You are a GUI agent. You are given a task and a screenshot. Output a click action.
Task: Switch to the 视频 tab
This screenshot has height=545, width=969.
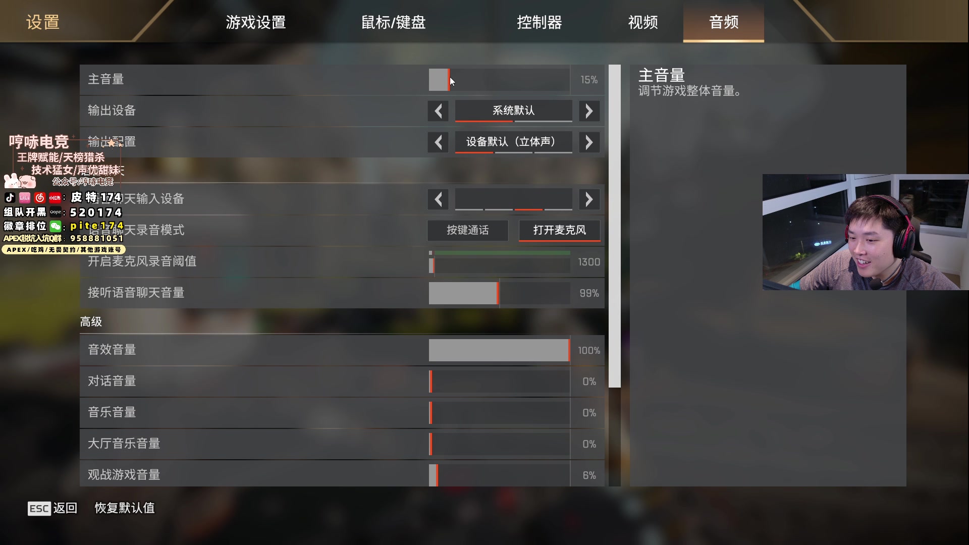point(643,22)
